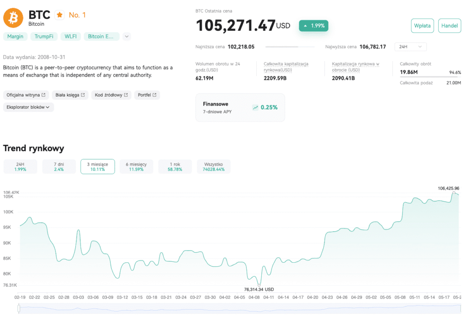Image resolution: width=463 pixels, height=321 pixels.
Task: Click the highest price value 106,782.17
Action: coord(373,47)
